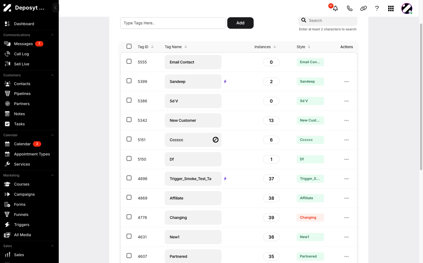423x263 pixels.
Task: Open the three-dot actions for New Customer
Action: coord(346,120)
